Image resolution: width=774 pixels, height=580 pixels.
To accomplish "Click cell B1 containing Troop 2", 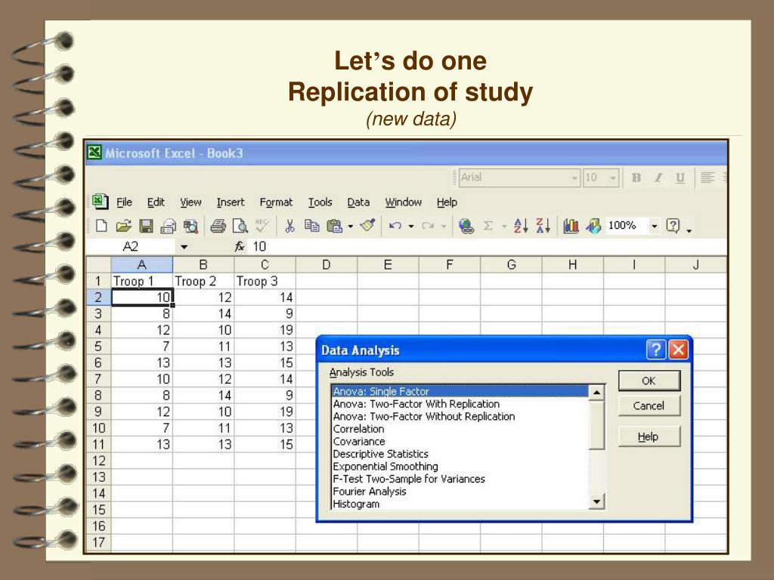I will coord(203,281).
